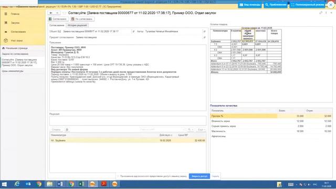Open Excel from the taskbar
This screenshot has height=189, width=336.
click(x=82, y=184)
